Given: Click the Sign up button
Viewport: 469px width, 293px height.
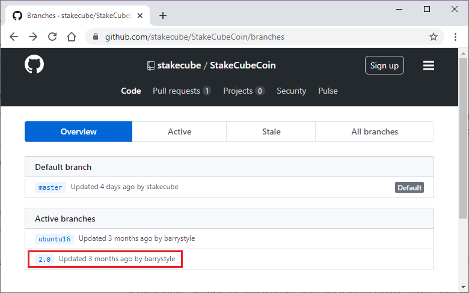Looking at the screenshot, I should click(384, 65).
